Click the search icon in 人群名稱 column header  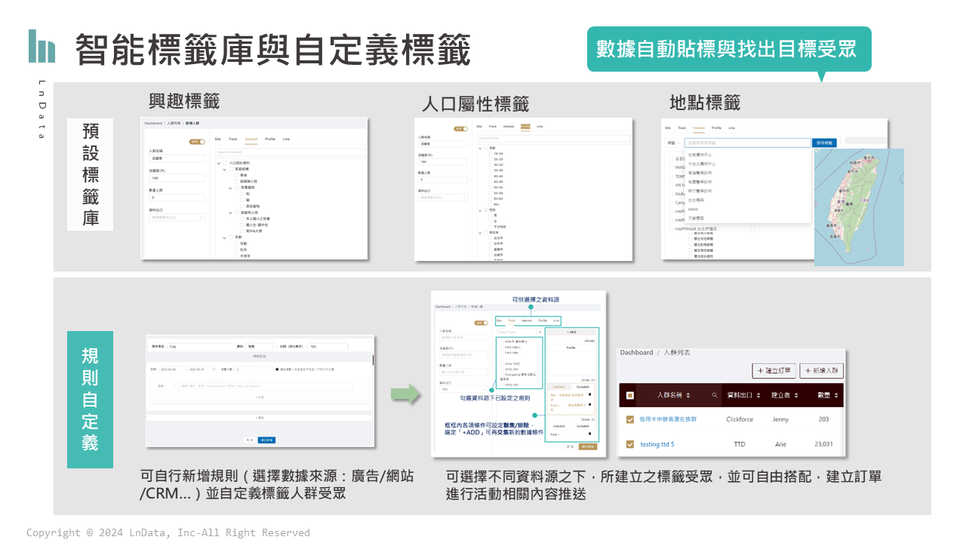(715, 395)
